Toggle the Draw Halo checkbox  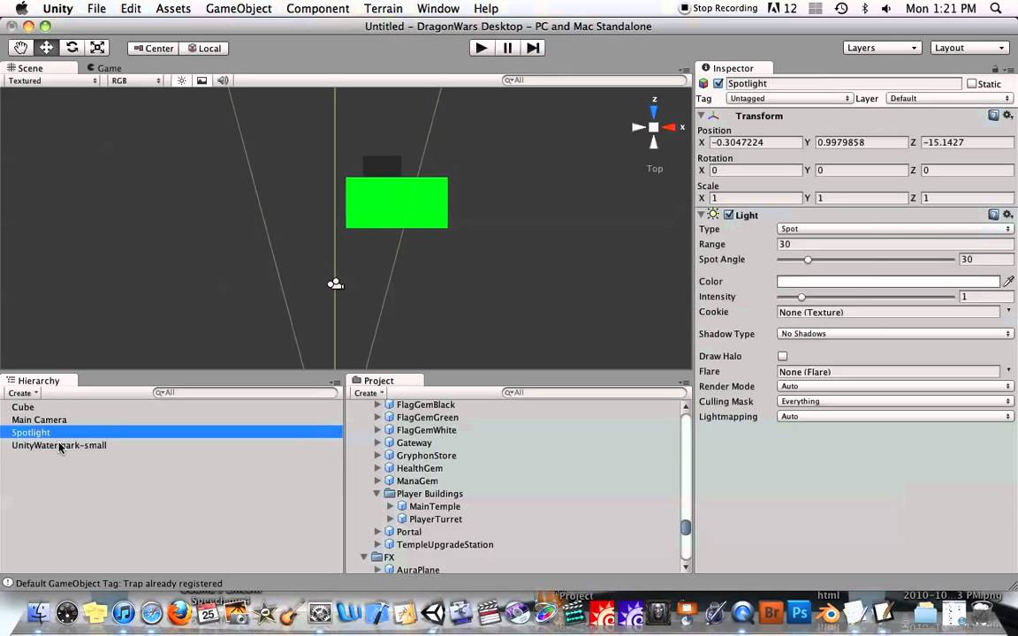[782, 356]
